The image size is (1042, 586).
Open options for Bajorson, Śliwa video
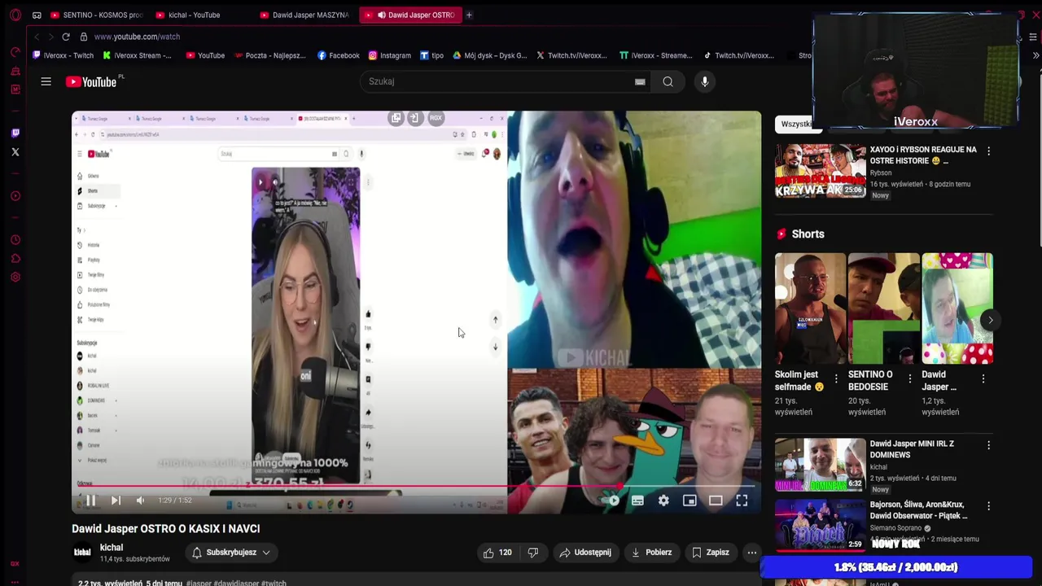click(x=988, y=506)
